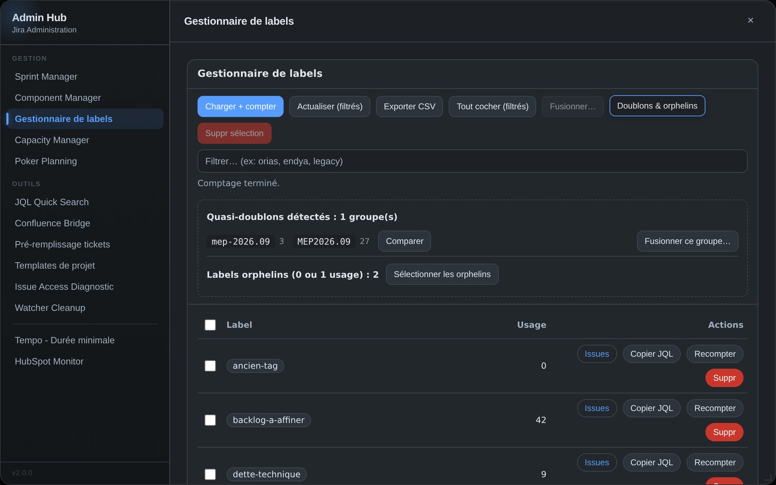Launch Issue Access Diagnostic
776x485 pixels.
tap(85, 287)
